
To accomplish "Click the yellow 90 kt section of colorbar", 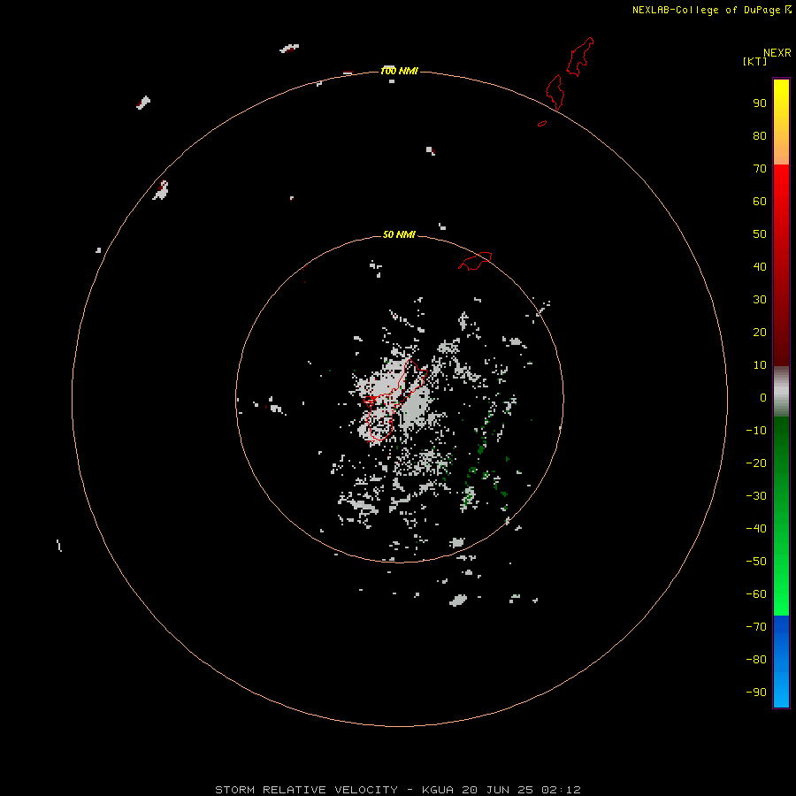I will [781, 103].
